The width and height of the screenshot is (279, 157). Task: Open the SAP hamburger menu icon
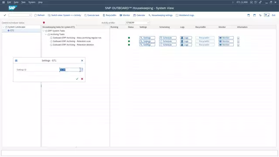[x=3, y=2]
